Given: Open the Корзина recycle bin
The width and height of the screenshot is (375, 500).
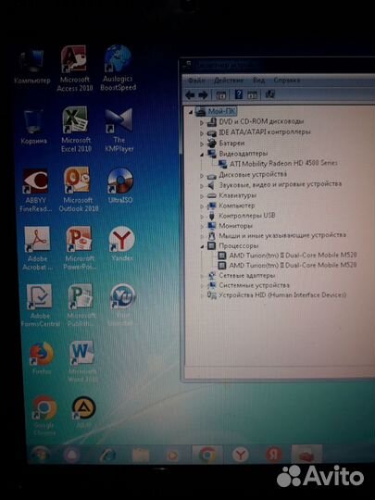Looking at the screenshot, I should (x=33, y=127).
